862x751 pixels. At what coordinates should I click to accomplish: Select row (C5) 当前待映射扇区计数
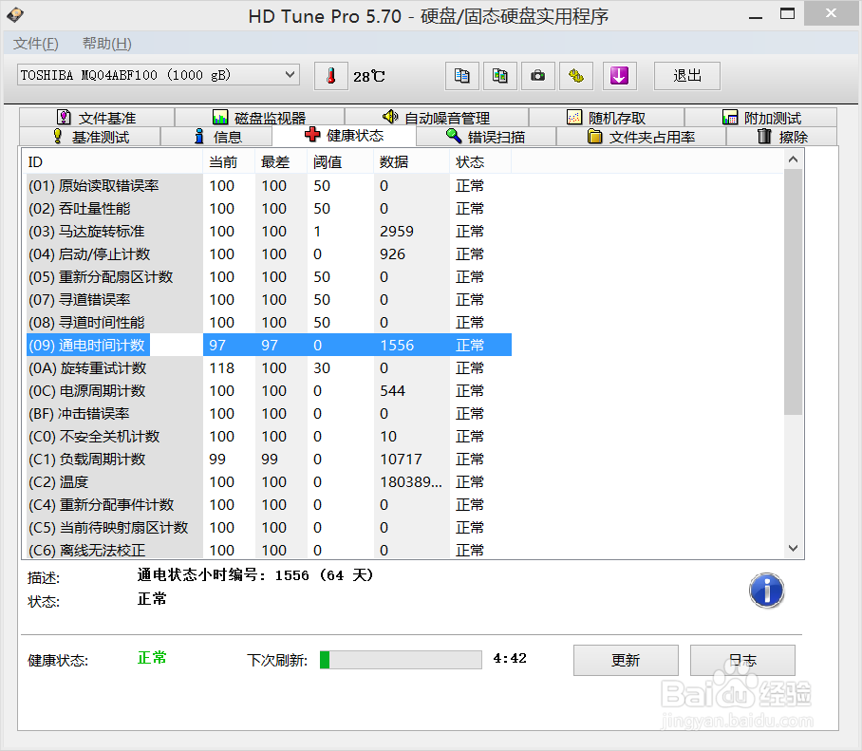[269, 528]
